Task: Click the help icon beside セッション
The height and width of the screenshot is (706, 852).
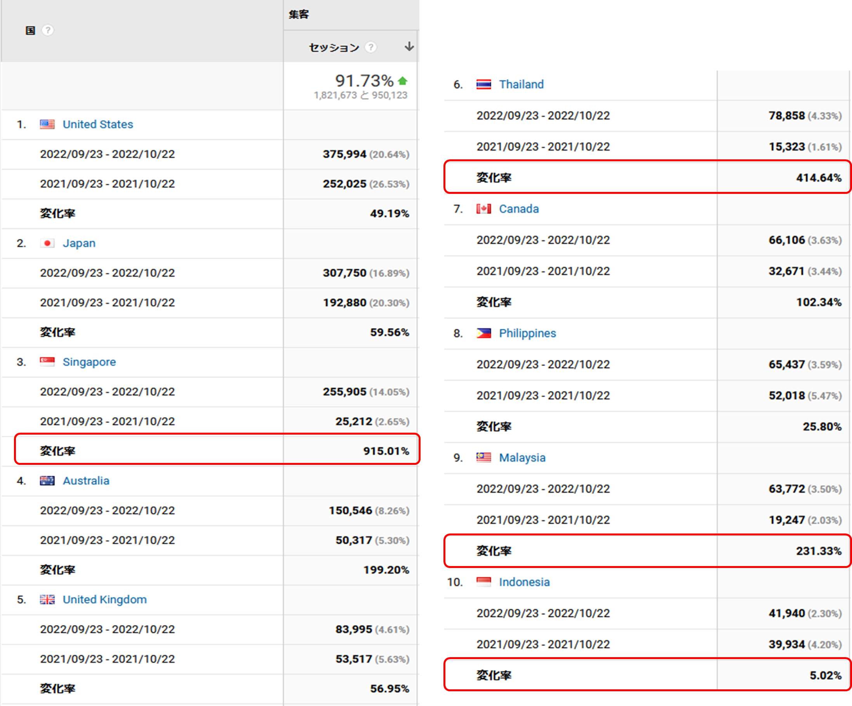Action: tap(371, 47)
